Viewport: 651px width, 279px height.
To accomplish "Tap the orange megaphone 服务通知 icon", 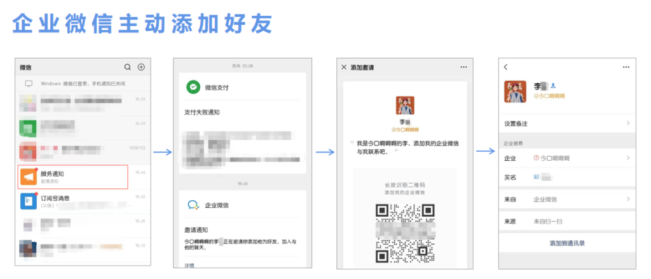I will (29, 177).
